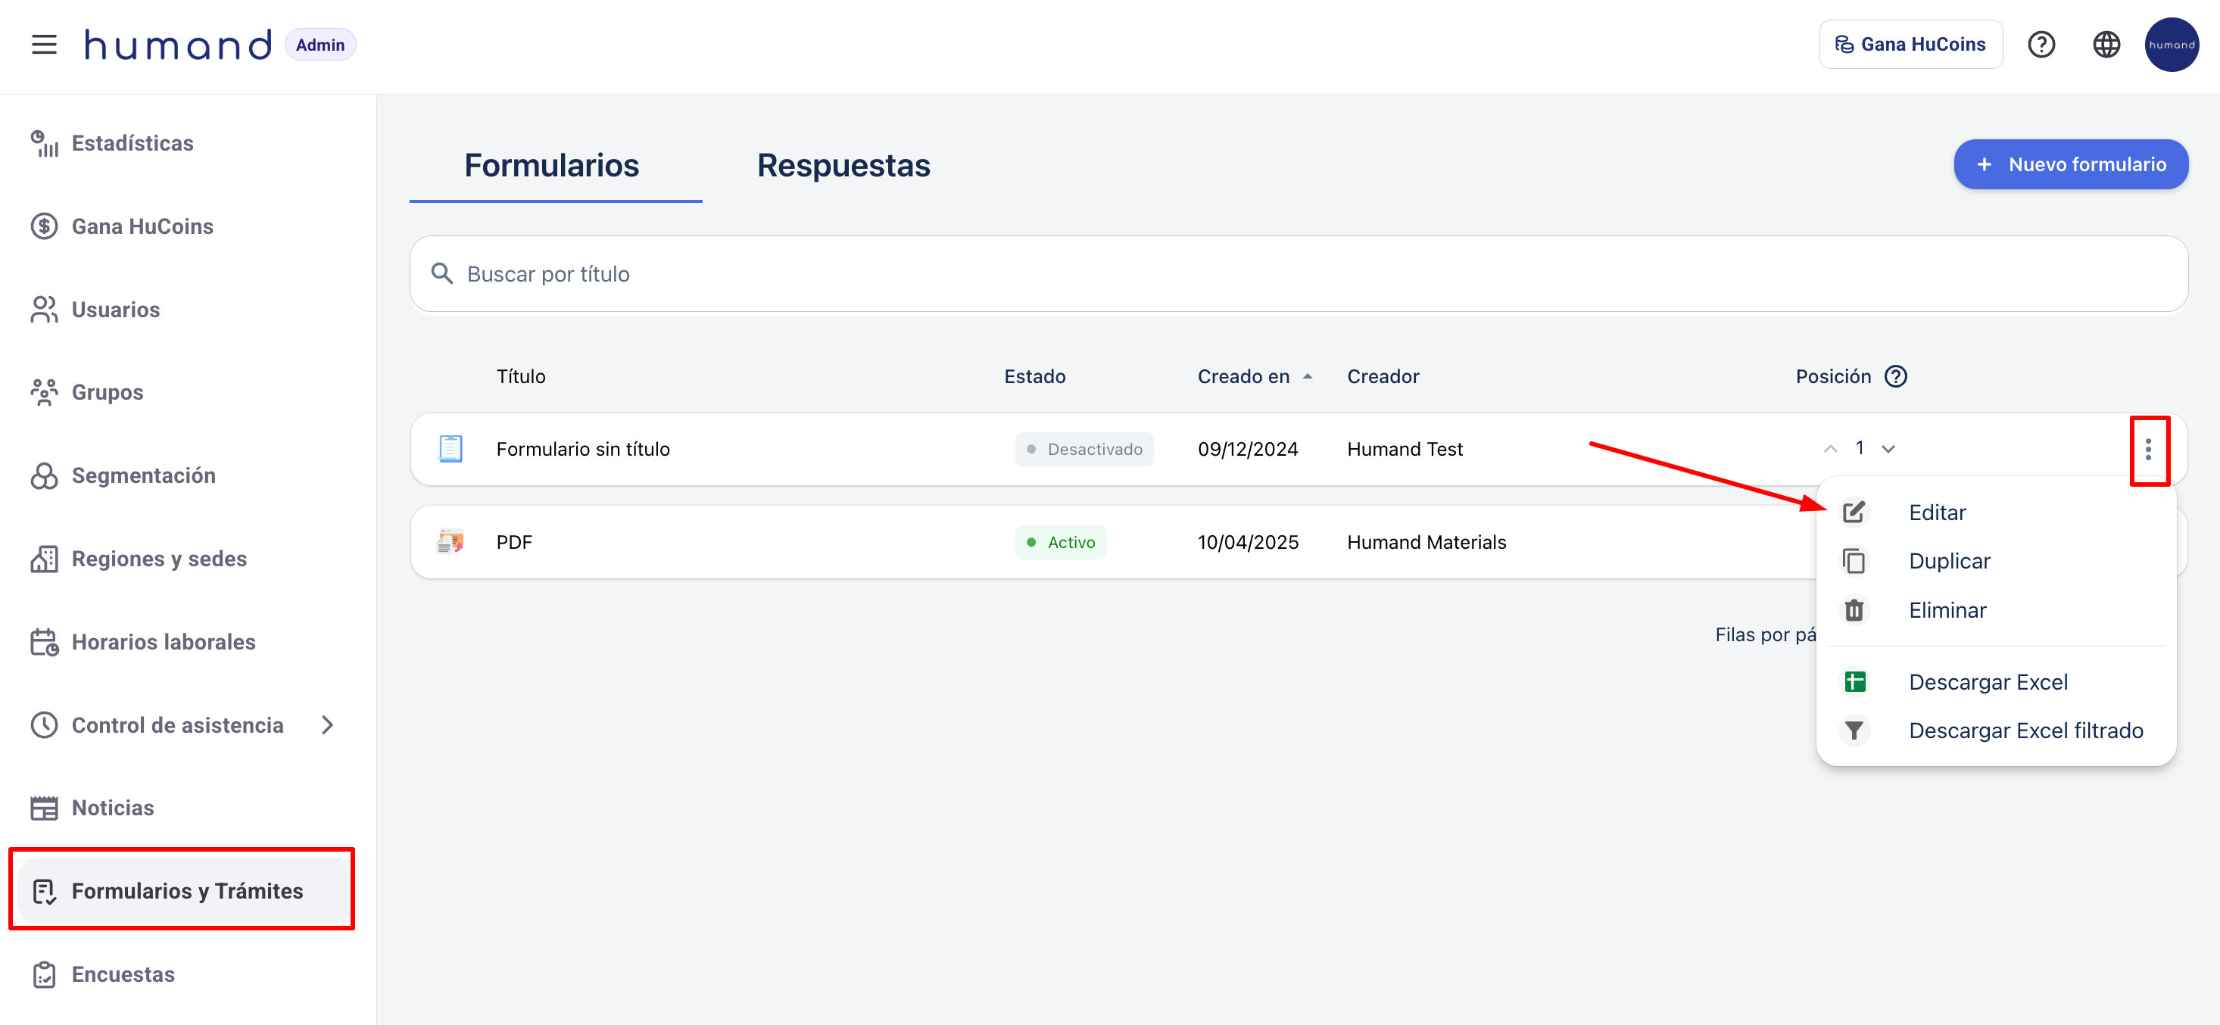Click the Formulario sin título document icon
The image size is (2220, 1025).
tap(450, 449)
